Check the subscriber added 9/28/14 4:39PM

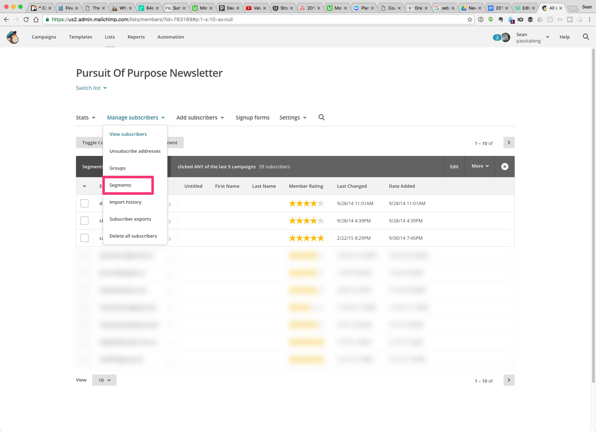coord(84,221)
